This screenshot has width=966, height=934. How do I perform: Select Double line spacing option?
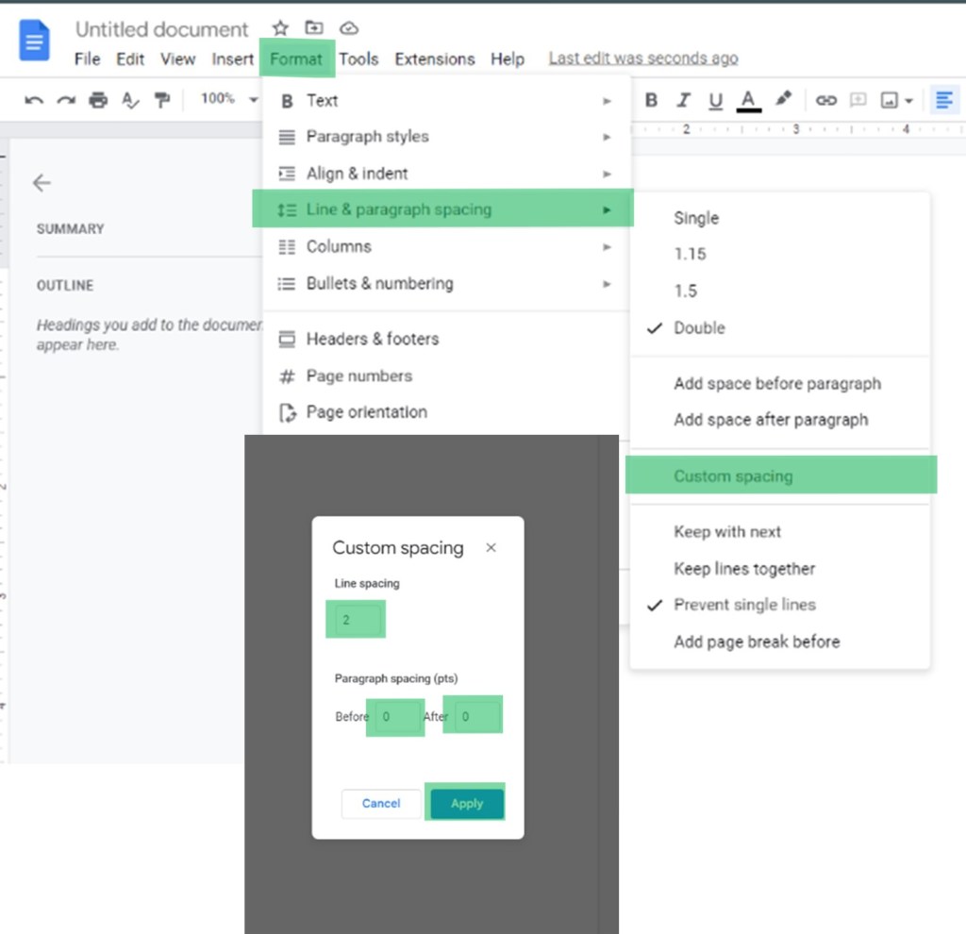pos(699,328)
